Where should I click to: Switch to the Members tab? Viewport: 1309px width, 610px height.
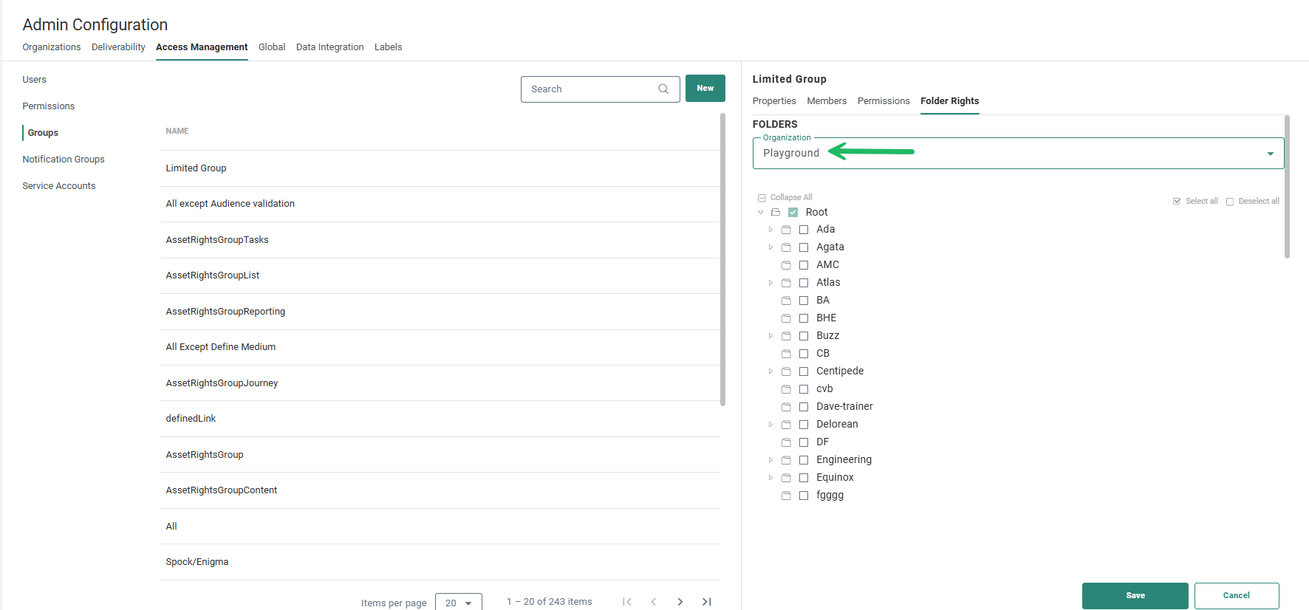826,101
